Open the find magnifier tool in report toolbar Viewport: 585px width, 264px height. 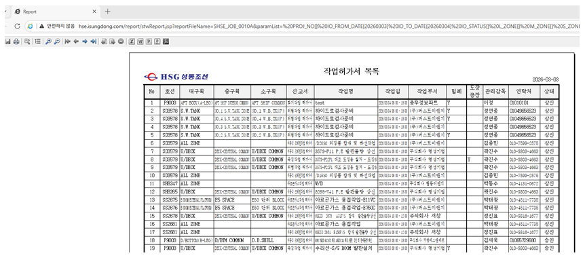pos(27,41)
